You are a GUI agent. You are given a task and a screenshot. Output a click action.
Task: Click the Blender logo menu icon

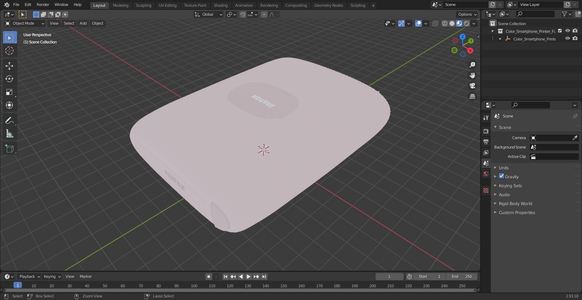[6, 5]
